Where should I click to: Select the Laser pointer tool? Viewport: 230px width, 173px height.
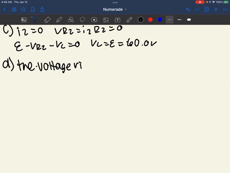click(x=129, y=20)
